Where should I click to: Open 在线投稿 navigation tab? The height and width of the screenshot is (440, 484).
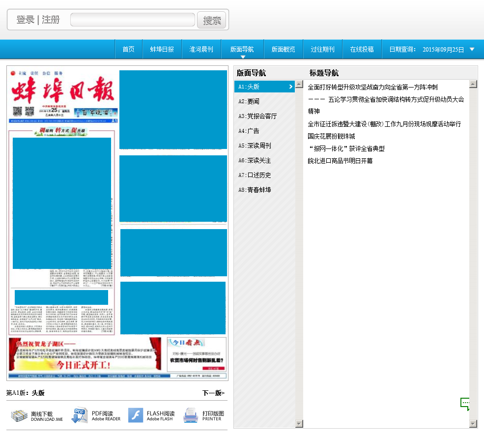pyautogui.click(x=362, y=49)
